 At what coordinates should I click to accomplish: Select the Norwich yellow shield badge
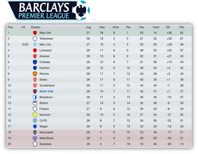coord(35,115)
